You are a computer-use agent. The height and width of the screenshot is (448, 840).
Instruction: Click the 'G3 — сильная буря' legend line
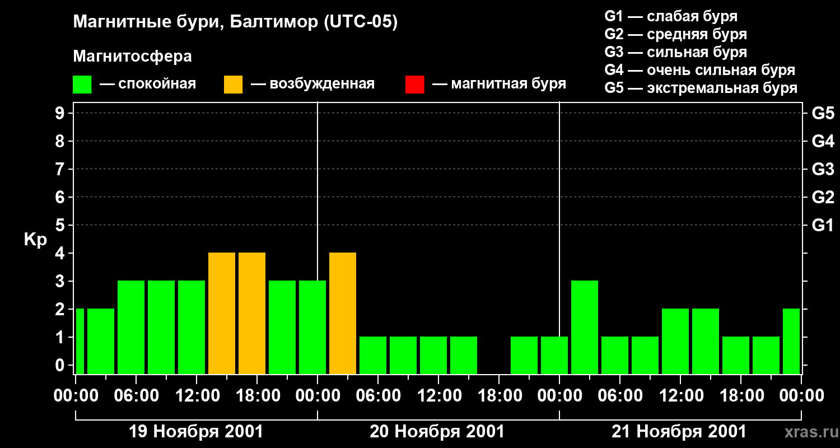click(675, 52)
